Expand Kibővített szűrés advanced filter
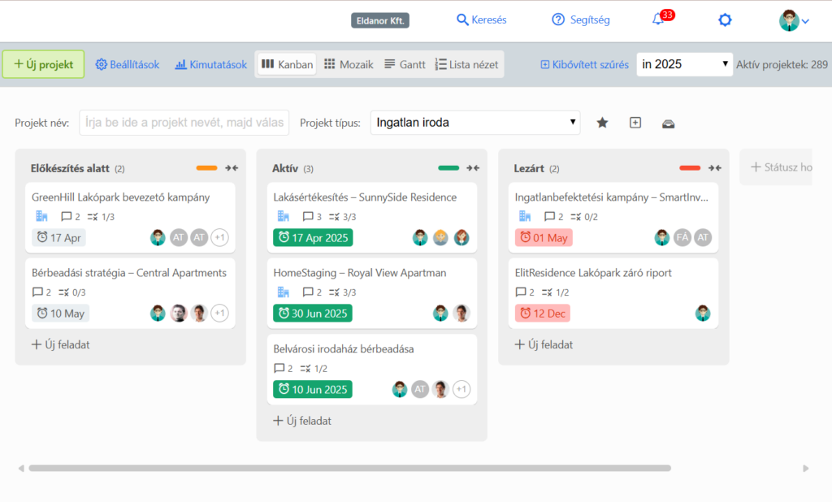This screenshot has height=502, width=832. (x=584, y=65)
